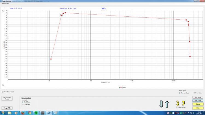
Task: Toggle the Tilt all targets checkbox
Action: 177,107
